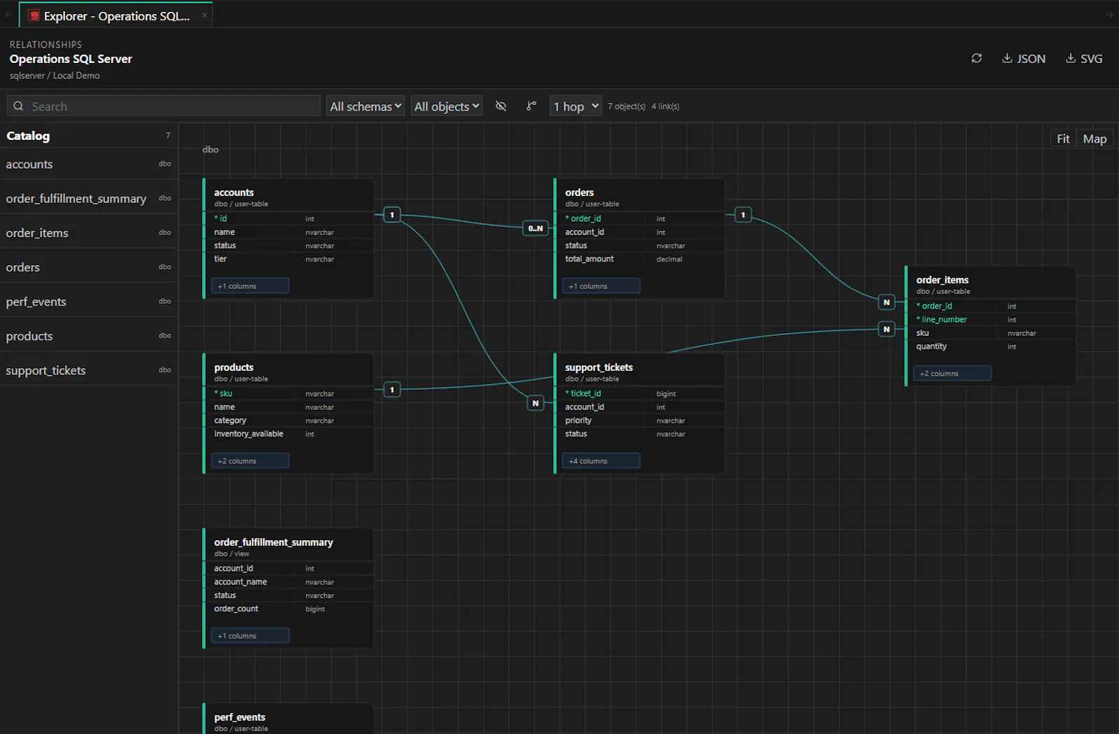Viewport: 1119px width, 734px height.
Task: Click the sku key column in products
Action: tap(290, 393)
